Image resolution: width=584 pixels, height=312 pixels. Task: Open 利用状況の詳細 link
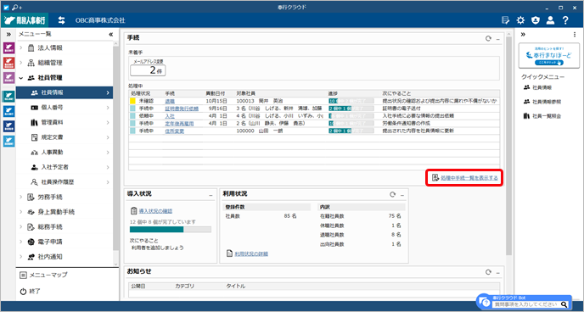tap(251, 253)
